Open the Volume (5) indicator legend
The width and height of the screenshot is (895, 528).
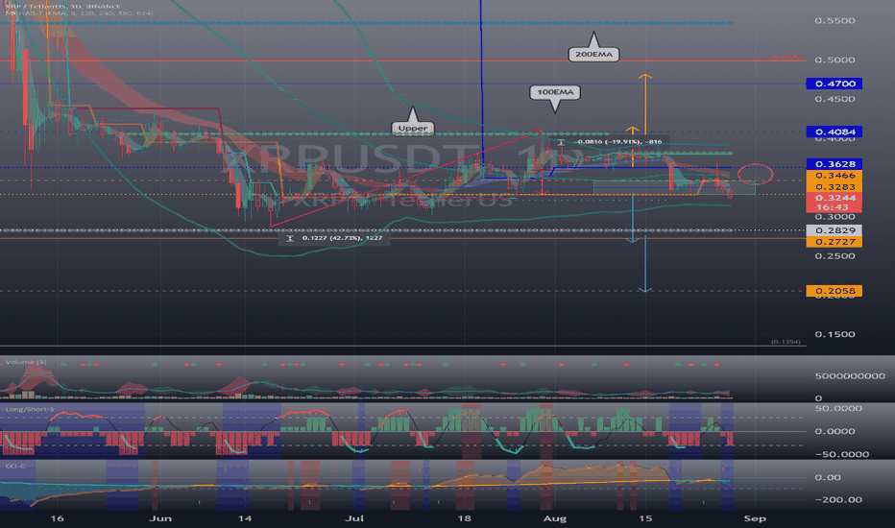point(26,362)
